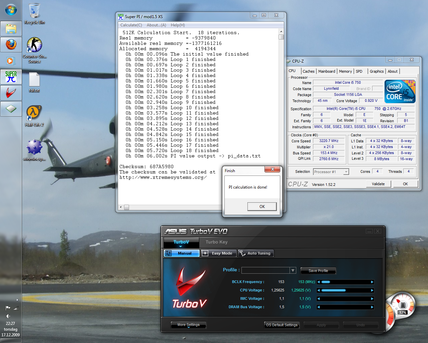Select Manual mode in TurboV
This screenshot has width=428, height=343.
click(x=182, y=253)
